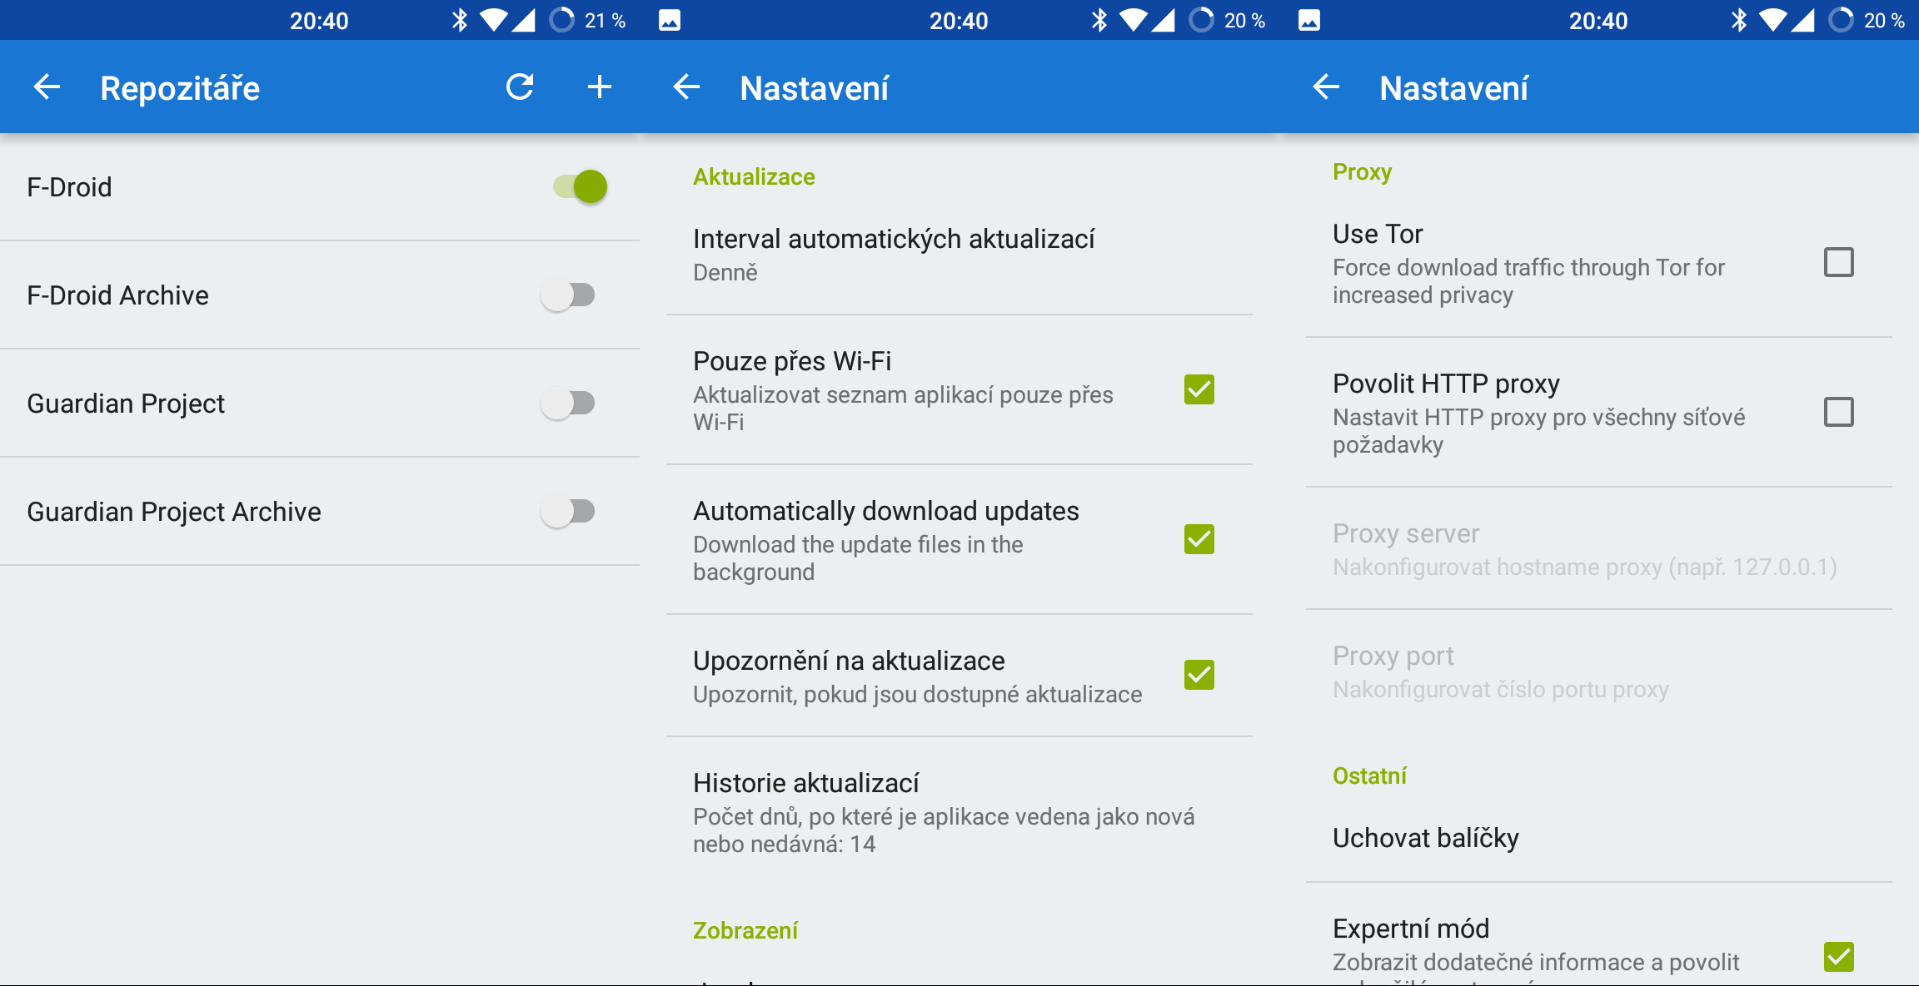Uncheck the Expertní mód checkbox

[1838, 957]
